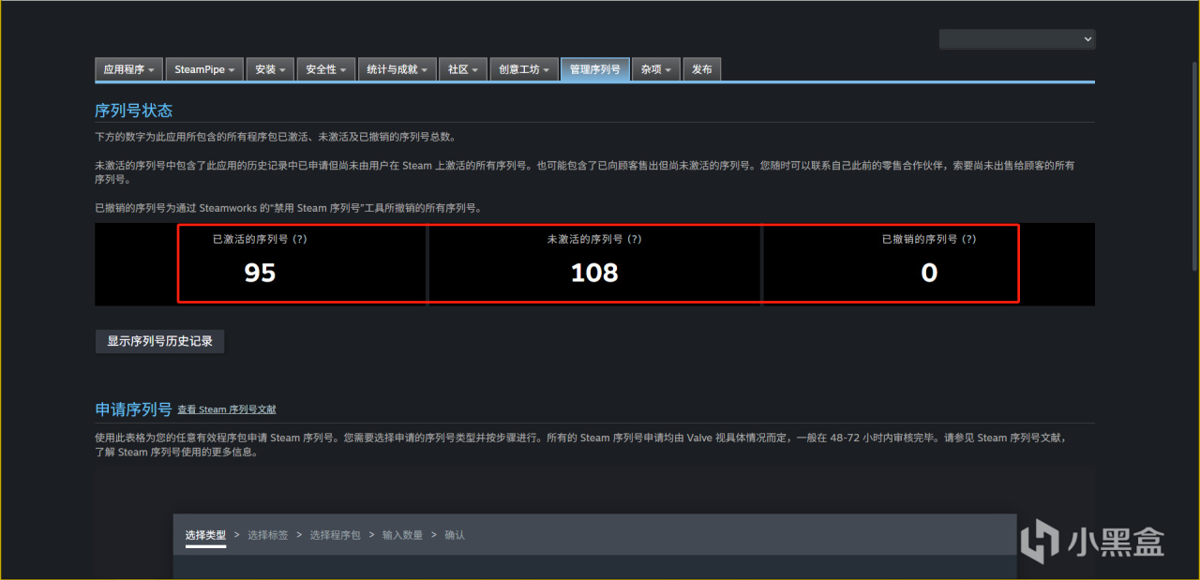The width and height of the screenshot is (1200, 580).
Task: Open the 创意工坊 dropdown menu
Action: [524, 69]
